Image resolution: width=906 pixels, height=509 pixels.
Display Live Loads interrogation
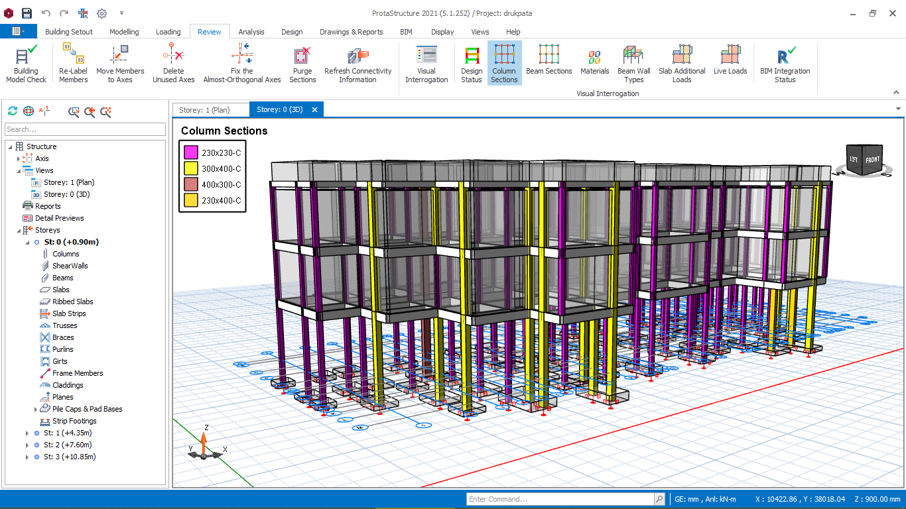(730, 60)
